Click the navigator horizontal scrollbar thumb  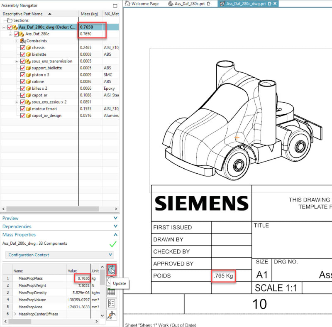[x=53, y=209]
